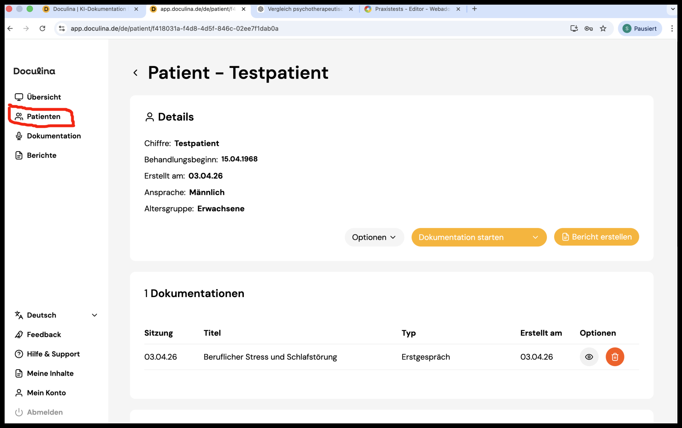Screen dimensions: 682x428
Task: Switch to the Vergleich psychotherapeutisc tab
Action: 305,9
